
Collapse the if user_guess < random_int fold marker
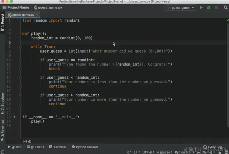pyautogui.click(x=20, y=78)
